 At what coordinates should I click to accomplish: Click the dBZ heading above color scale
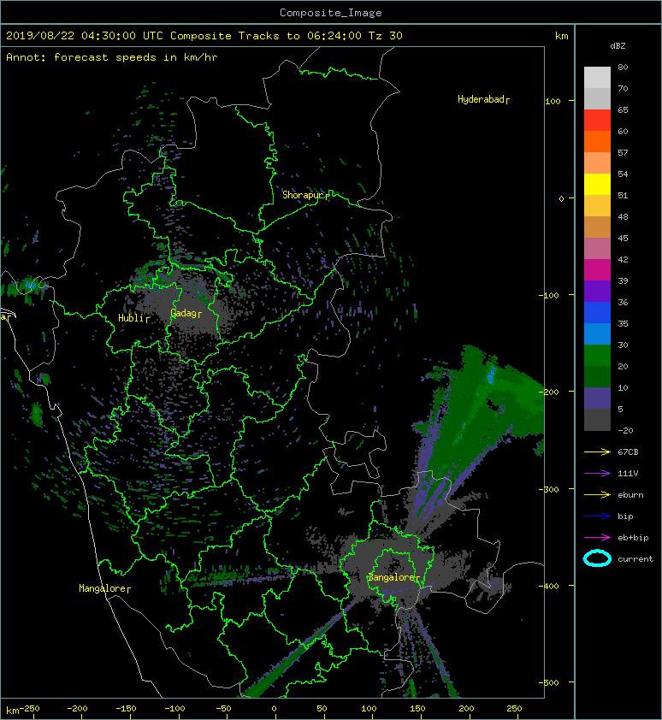(x=618, y=46)
